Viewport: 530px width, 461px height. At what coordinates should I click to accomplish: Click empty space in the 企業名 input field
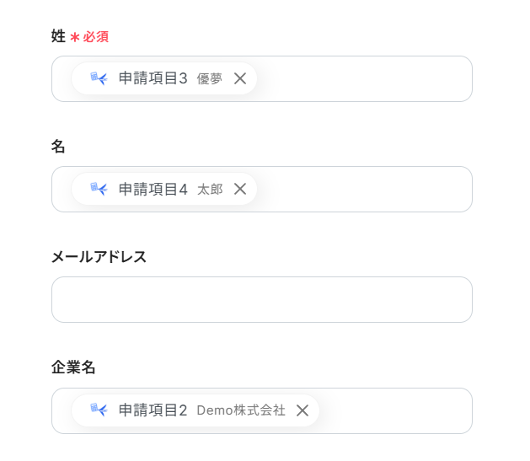pos(394,410)
